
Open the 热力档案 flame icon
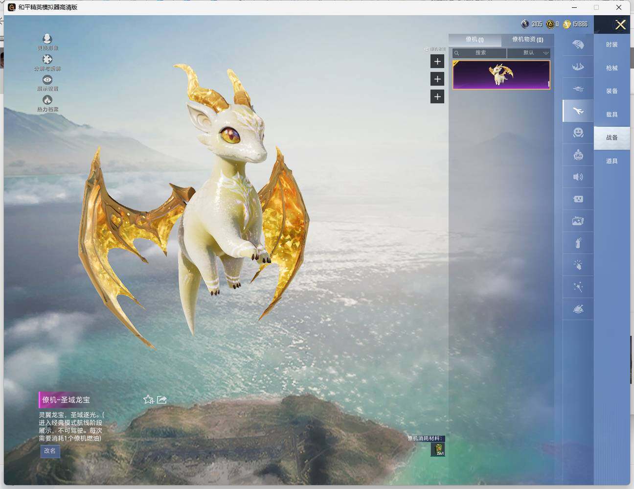tap(47, 100)
